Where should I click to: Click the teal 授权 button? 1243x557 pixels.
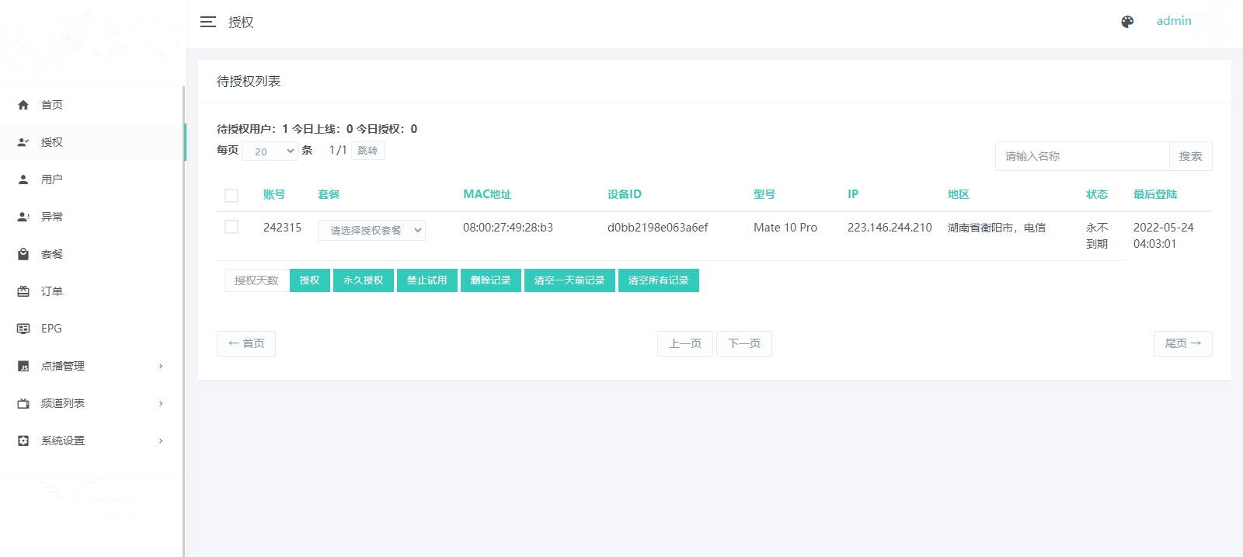(309, 280)
